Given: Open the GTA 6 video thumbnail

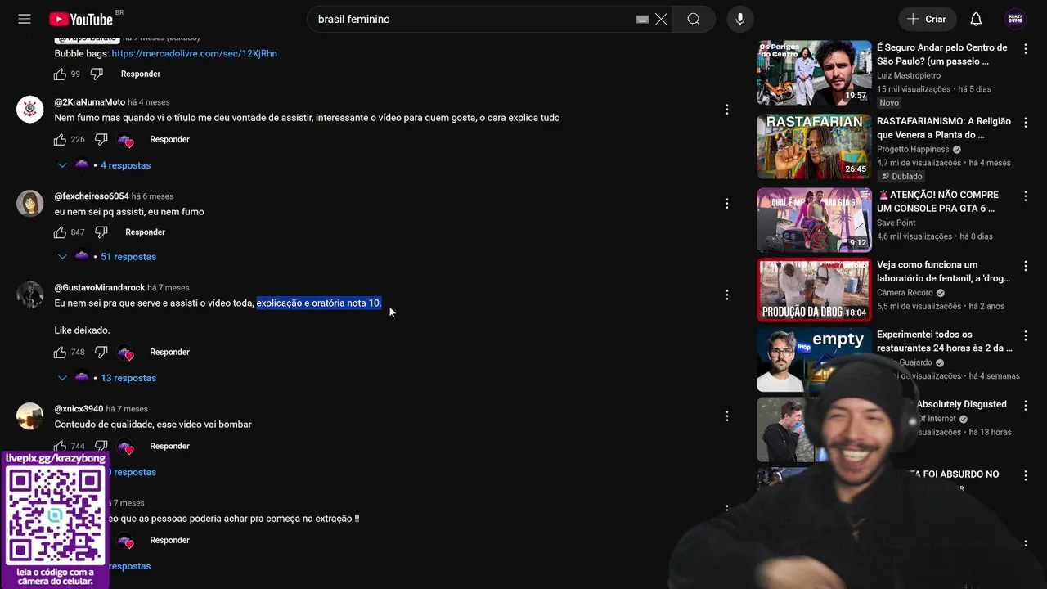Looking at the screenshot, I should 814,220.
